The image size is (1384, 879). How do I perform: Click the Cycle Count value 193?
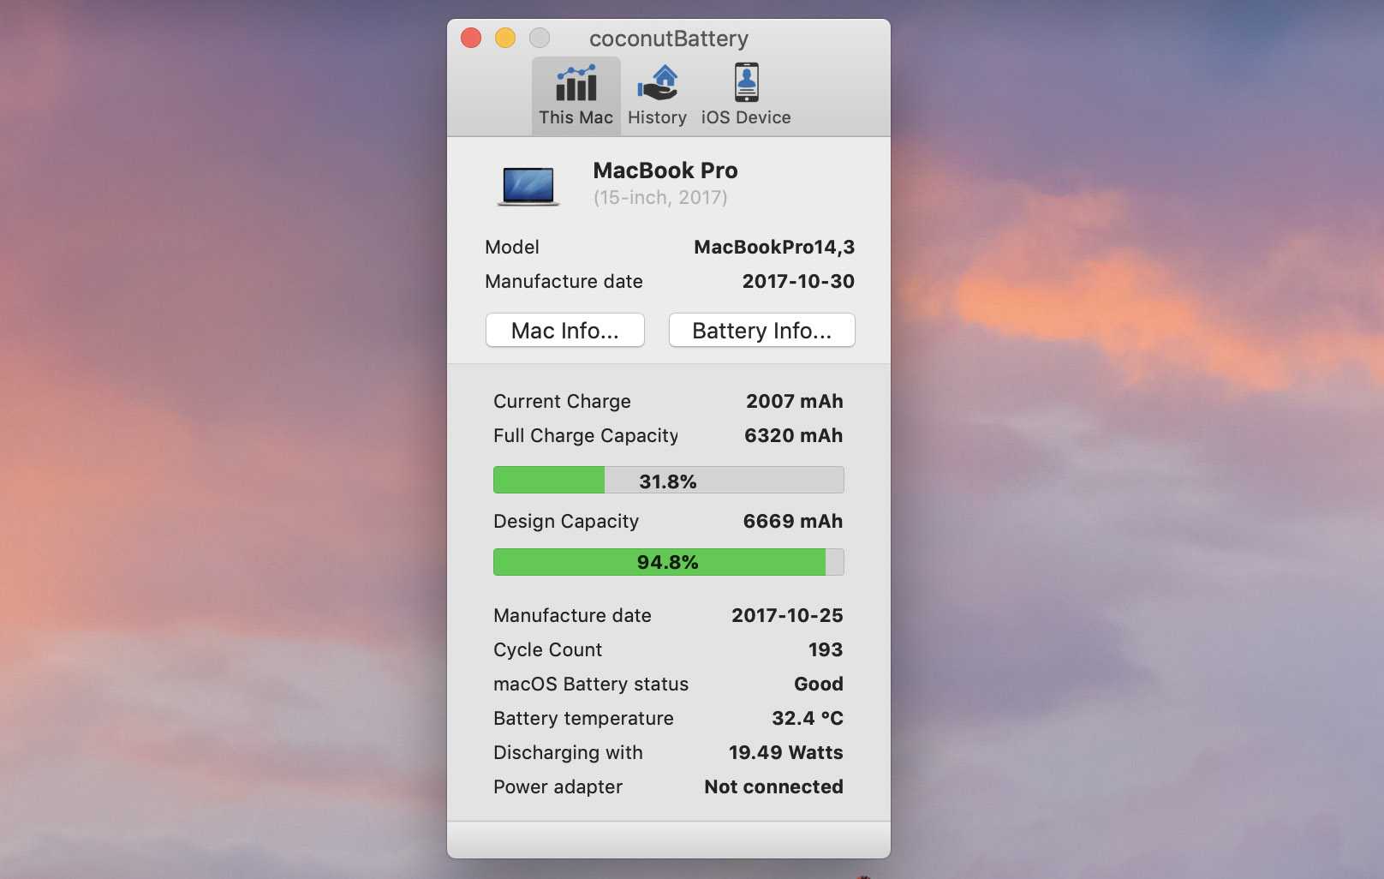coord(825,650)
